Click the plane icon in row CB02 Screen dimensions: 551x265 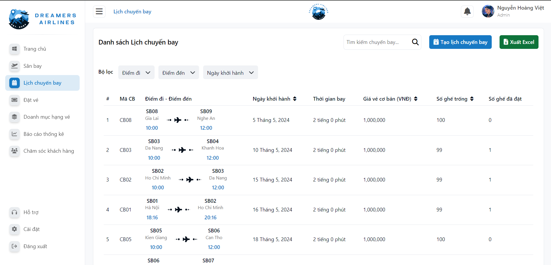pos(190,179)
